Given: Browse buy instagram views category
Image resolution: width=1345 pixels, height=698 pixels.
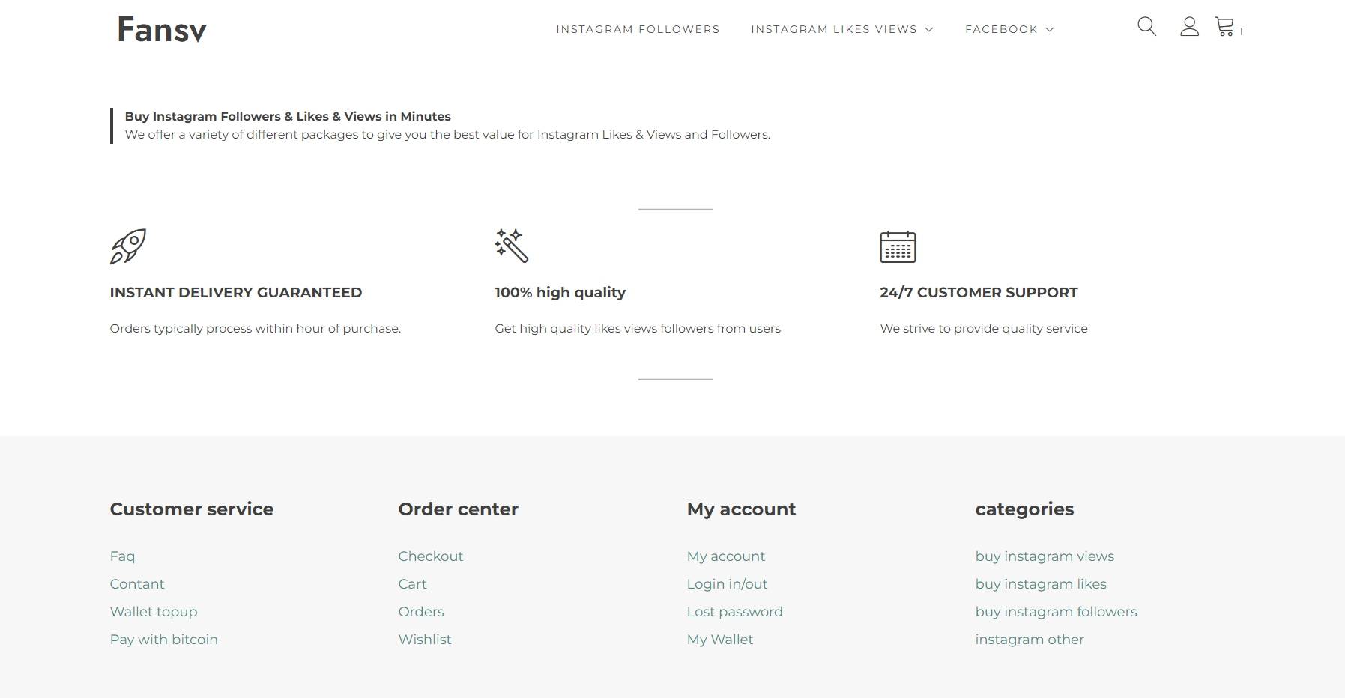Looking at the screenshot, I should [x=1045, y=556].
